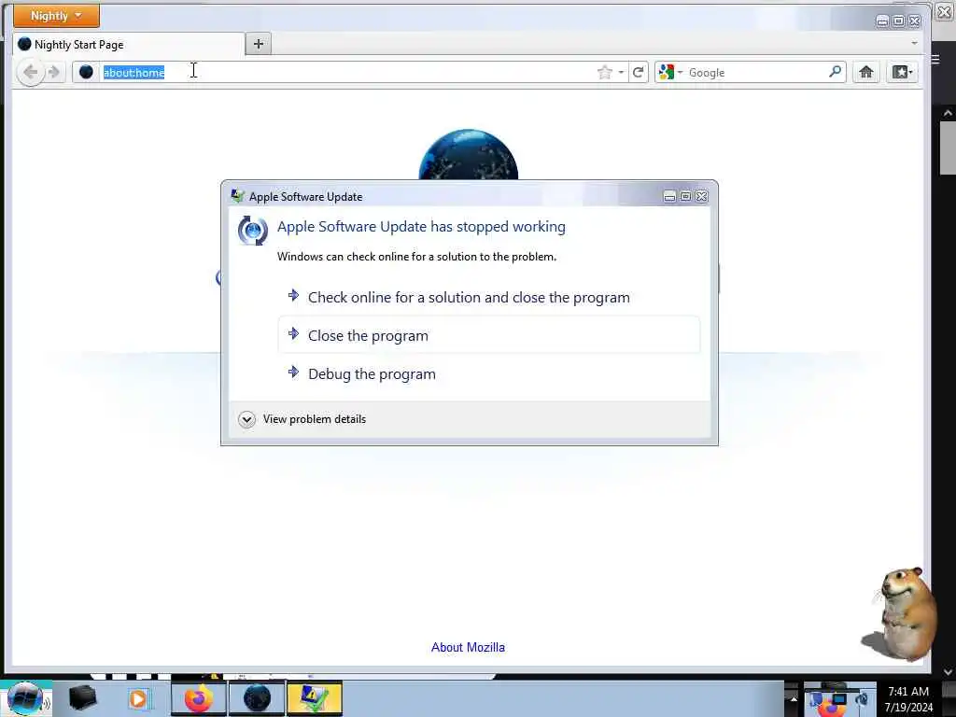This screenshot has width=956, height=717.
Task: Open the Windows Start menu
Action: tap(25, 698)
